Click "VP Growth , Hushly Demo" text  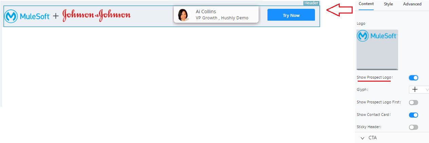coord(222,18)
